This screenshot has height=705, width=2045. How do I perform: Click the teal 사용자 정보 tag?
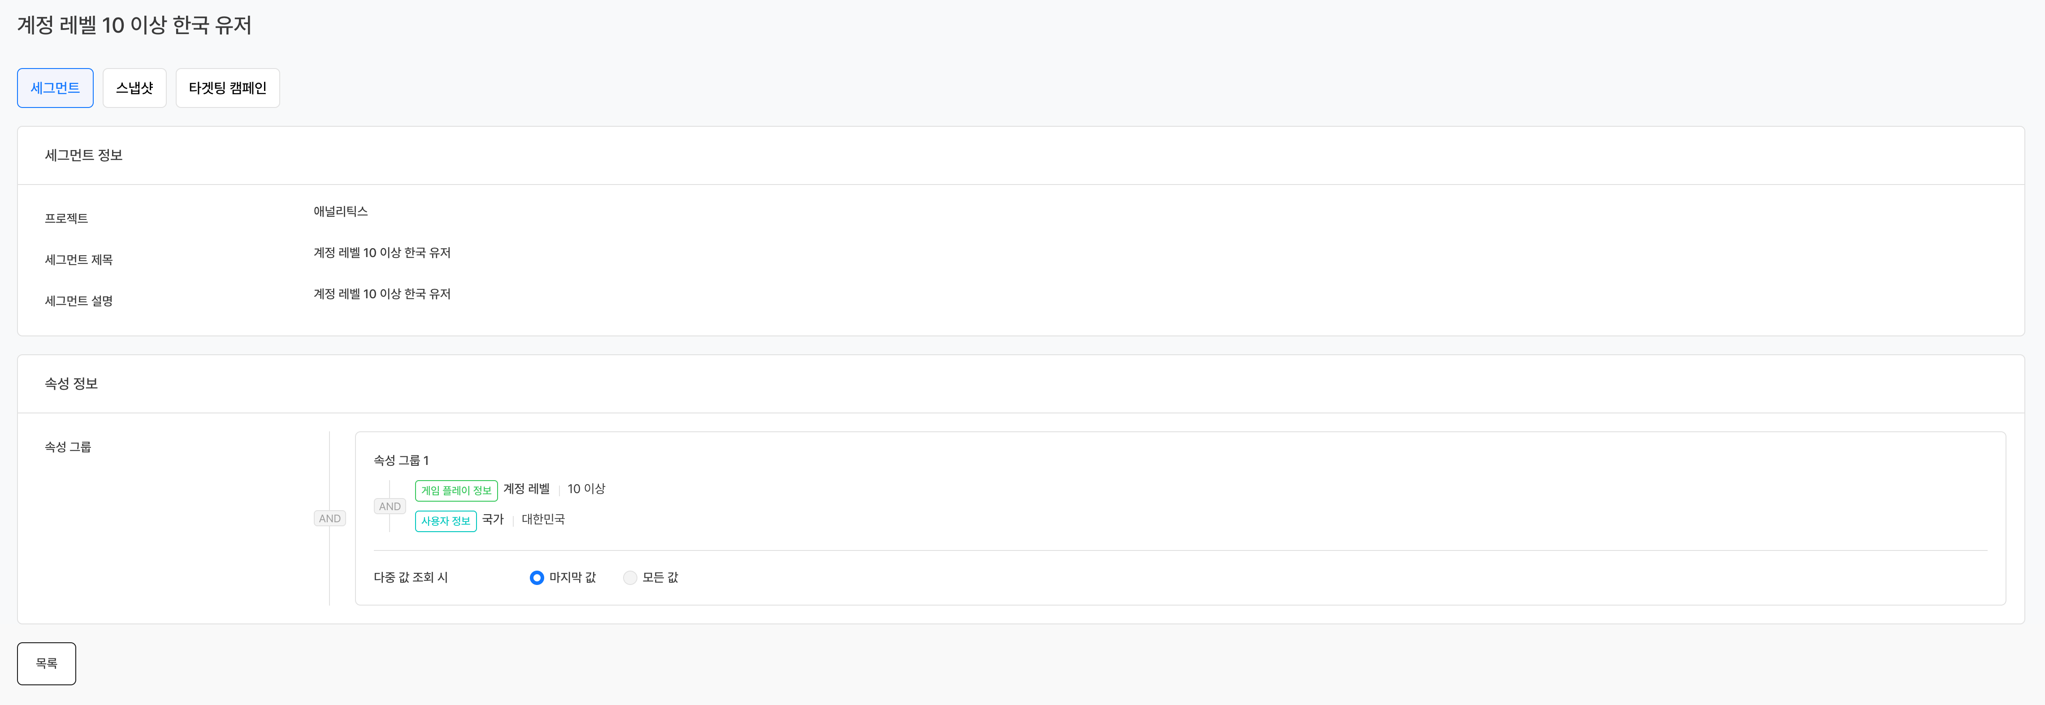tap(446, 521)
